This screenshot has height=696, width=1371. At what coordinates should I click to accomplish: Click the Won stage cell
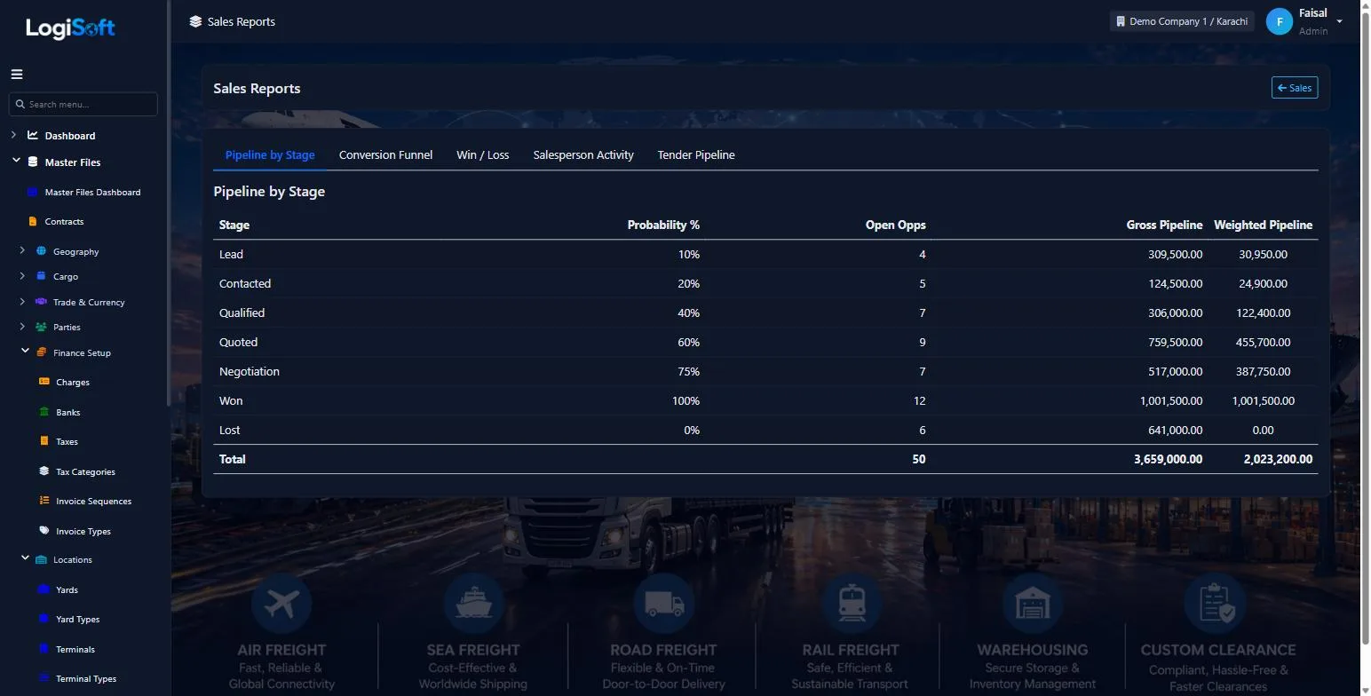pyautogui.click(x=231, y=400)
